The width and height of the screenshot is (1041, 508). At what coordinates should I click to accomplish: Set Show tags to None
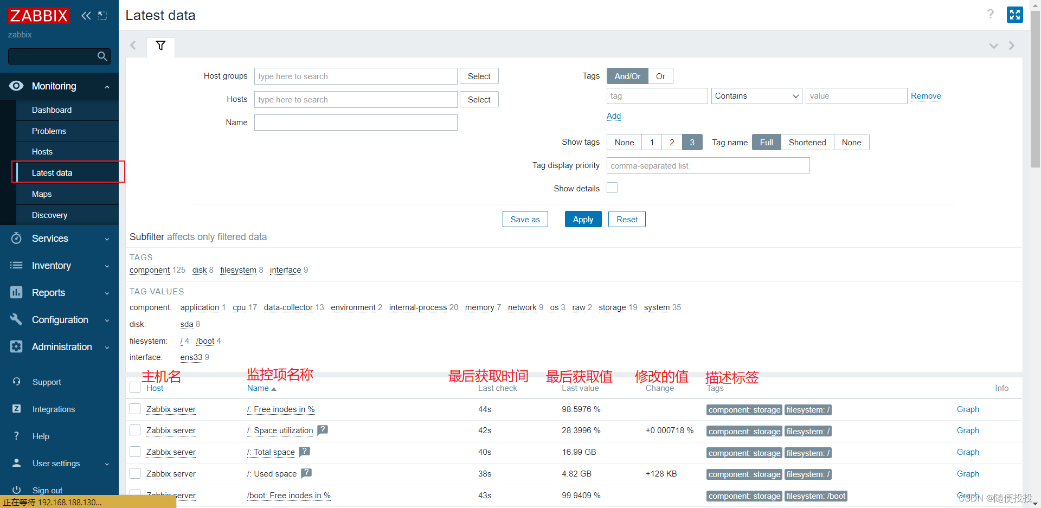click(x=624, y=142)
